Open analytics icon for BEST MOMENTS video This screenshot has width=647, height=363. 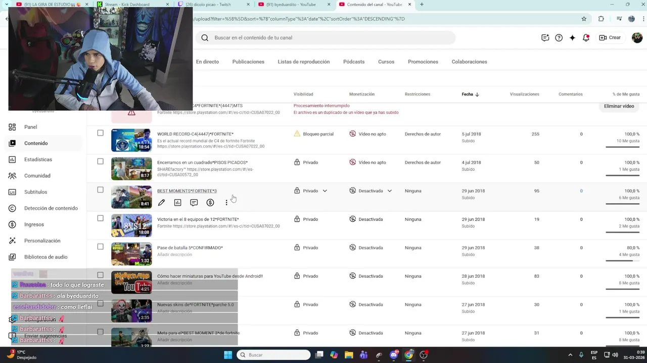(x=177, y=203)
